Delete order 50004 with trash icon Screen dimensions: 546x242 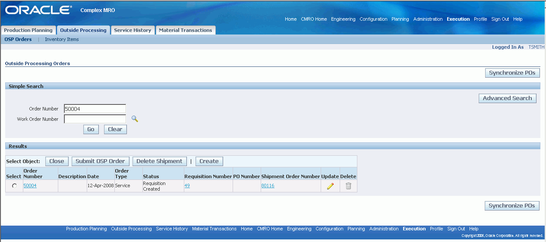coord(348,186)
